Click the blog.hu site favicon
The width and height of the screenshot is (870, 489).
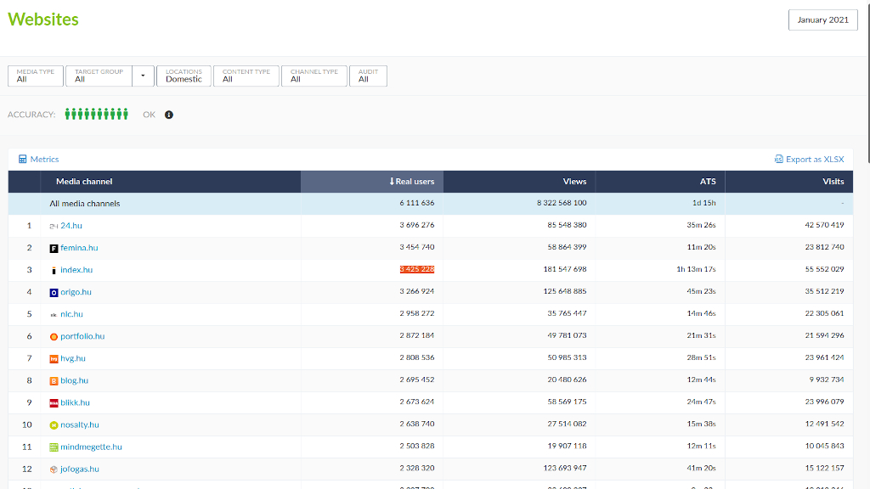coord(54,381)
